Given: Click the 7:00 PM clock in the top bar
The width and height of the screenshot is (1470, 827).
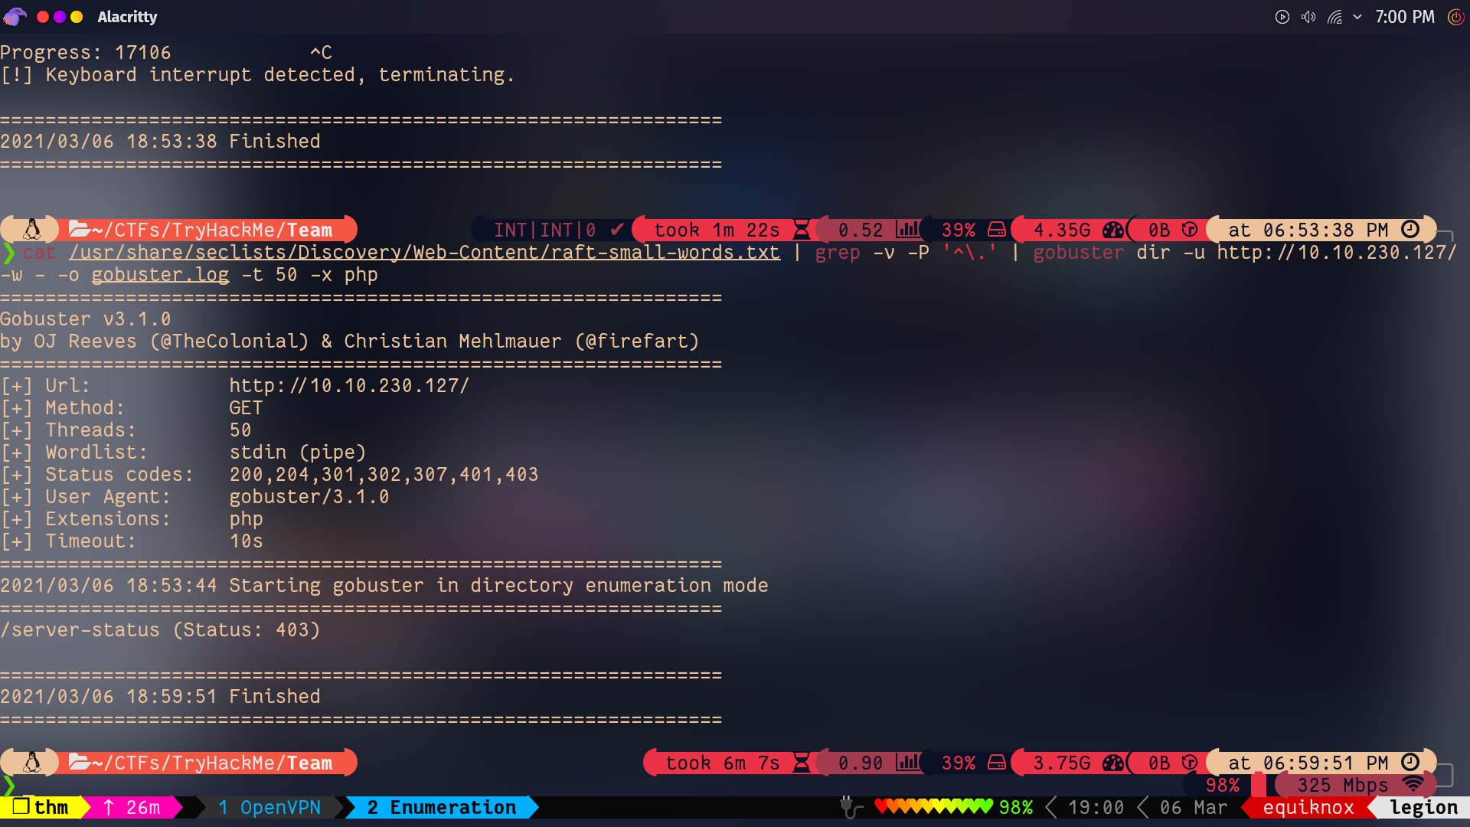Looking at the screenshot, I should (x=1404, y=17).
